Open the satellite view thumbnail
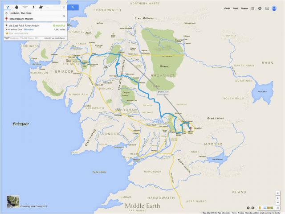Image resolution: width=285 pixels, height=214 pixels. [13, 202]
